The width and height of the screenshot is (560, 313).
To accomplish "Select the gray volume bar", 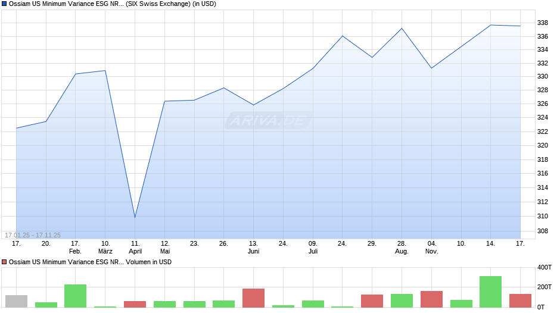I will [17, 301].
